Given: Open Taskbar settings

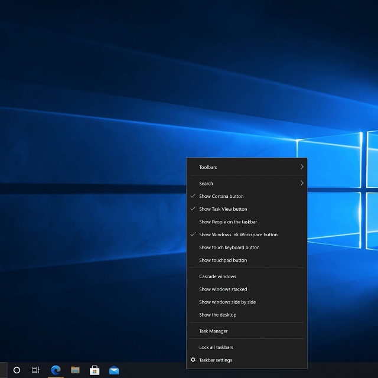Looking at the screenshot, I should (247, 360).
